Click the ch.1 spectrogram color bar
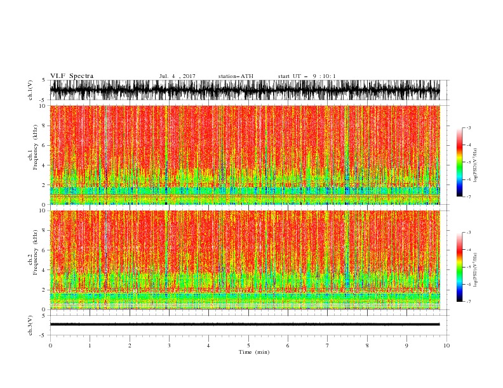The image size is (503, 388). coord(459,162)
